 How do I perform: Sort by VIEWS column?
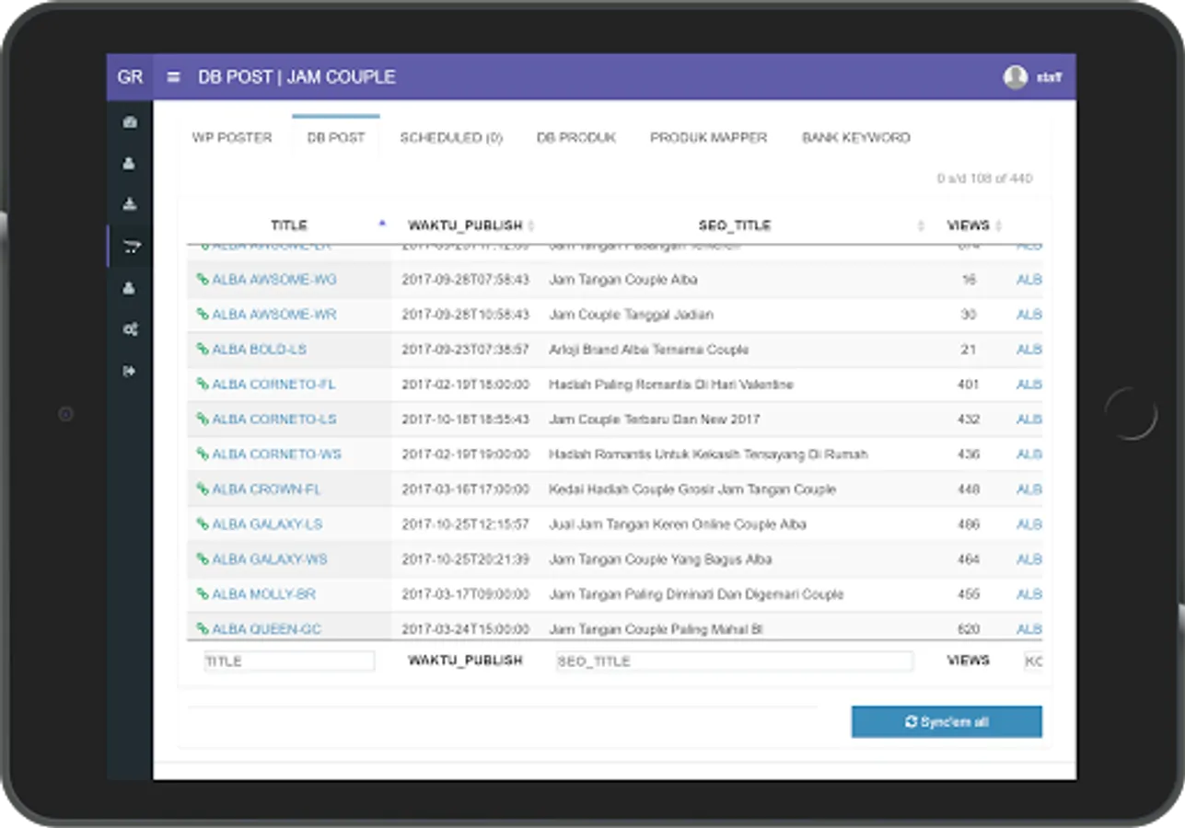pyautogui.click(x=968, y=225)
